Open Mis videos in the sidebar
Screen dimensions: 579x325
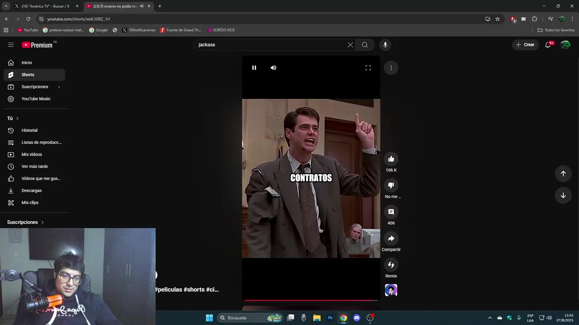(34, 154)
